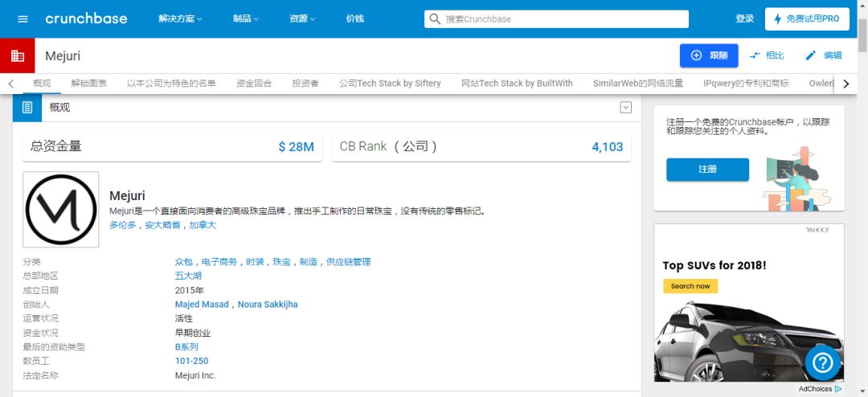This screenshot has width=868, height=397.
Task: Open 公司Tech Stack by Siftery tab
Action: pyautogui.click(x=391, y=84)
